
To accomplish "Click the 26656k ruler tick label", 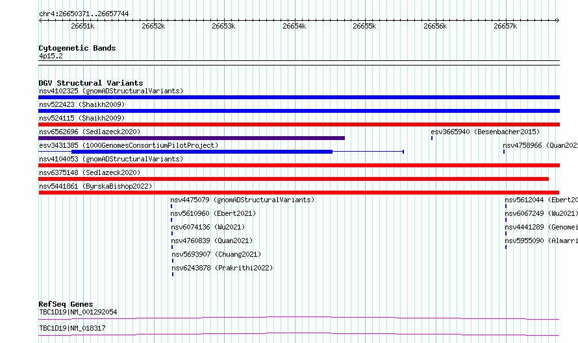I will [x=435, y=26].
